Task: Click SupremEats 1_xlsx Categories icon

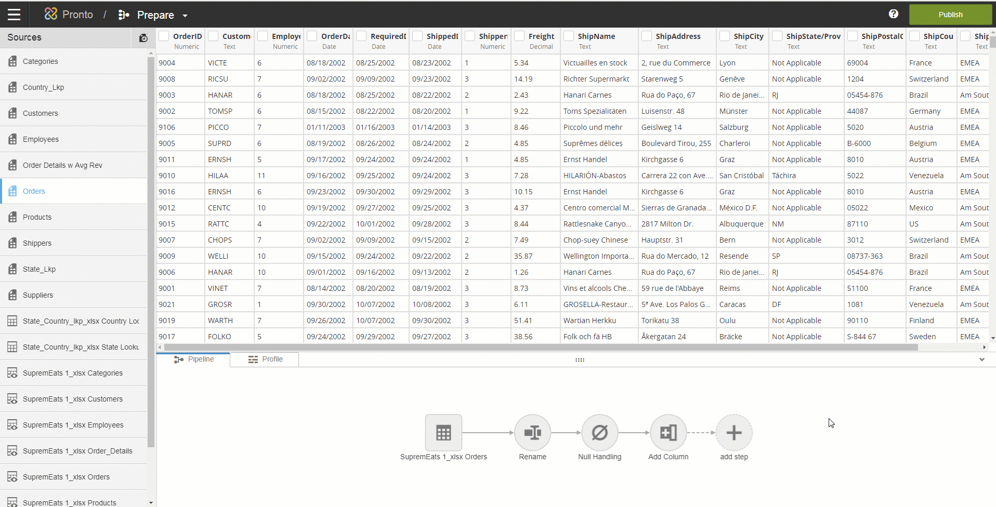Action: tap(12, 373)
